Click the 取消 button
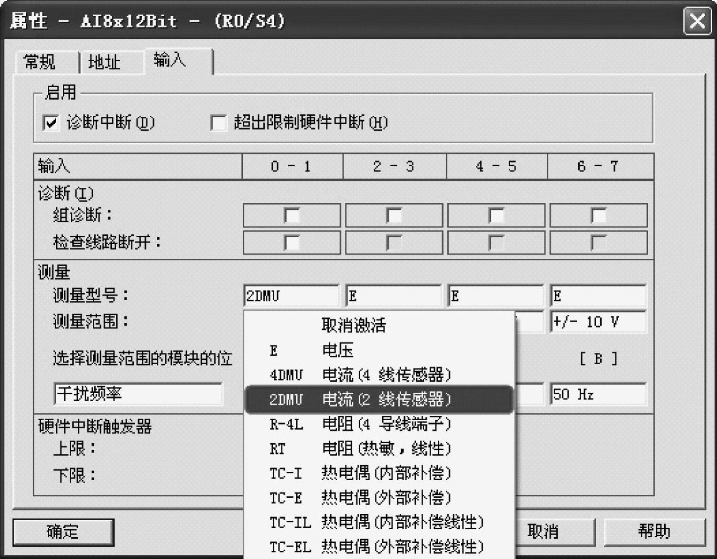Screen dimensions: 717x559 554,532
